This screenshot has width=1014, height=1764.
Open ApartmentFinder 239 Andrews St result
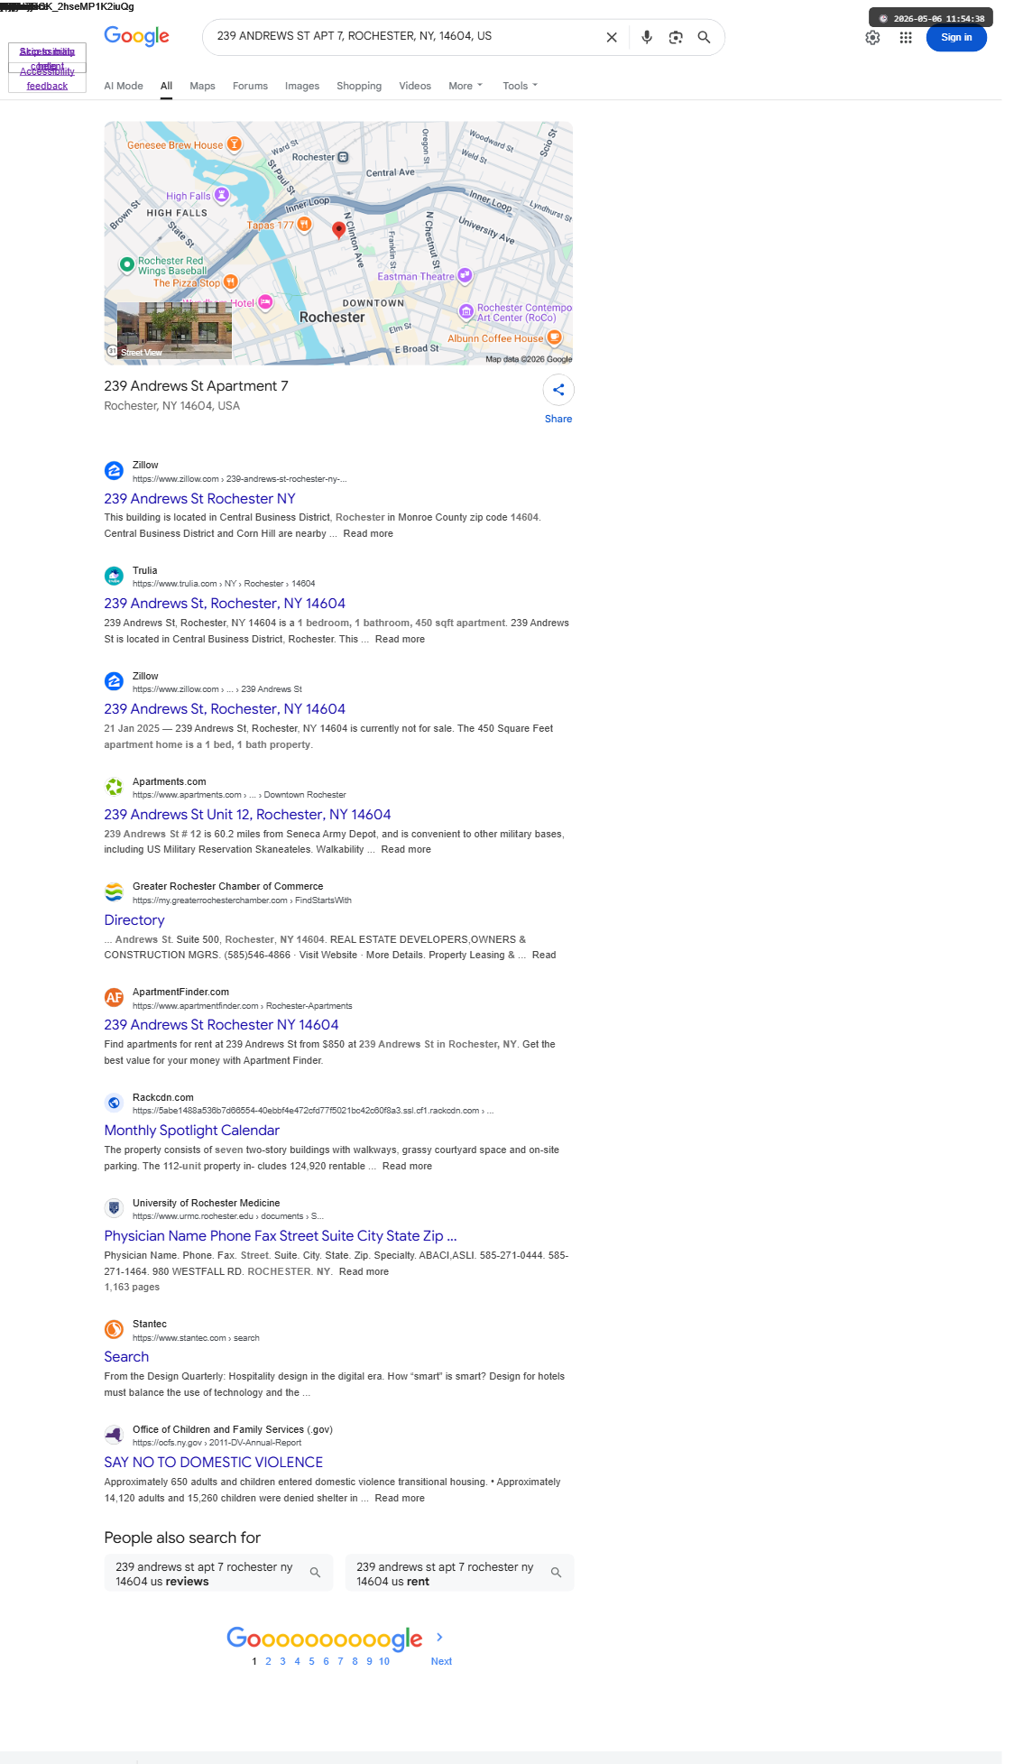pos(221,1025)
